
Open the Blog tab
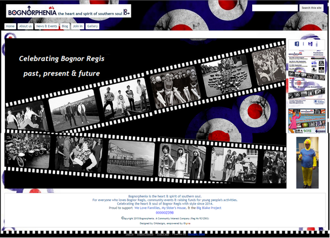pyautogui.click(x=65, y=26)
